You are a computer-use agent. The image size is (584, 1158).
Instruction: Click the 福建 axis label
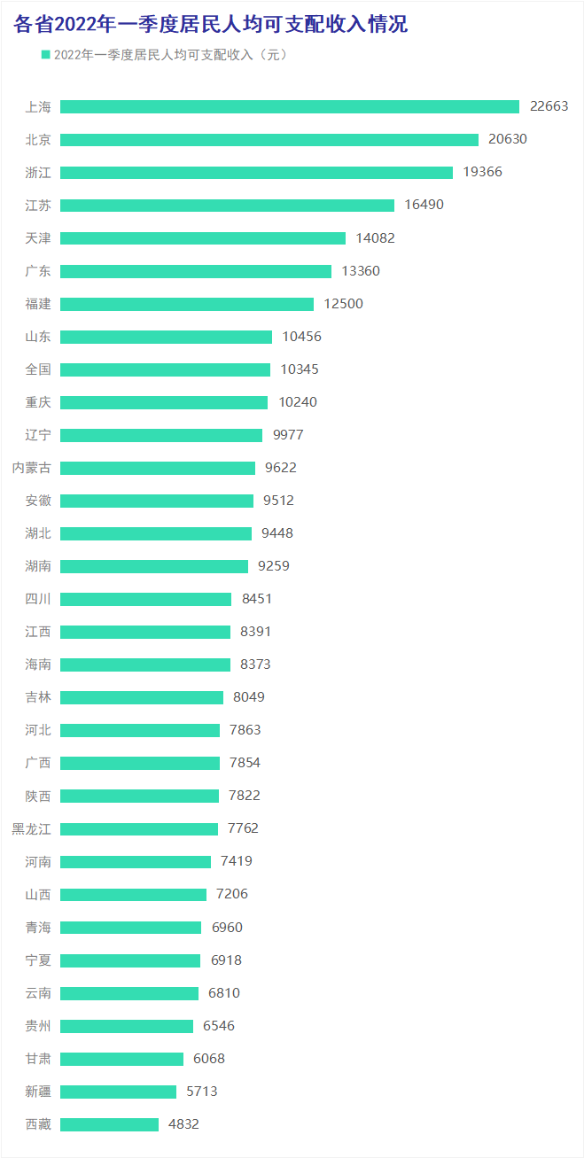click(38, 304)
